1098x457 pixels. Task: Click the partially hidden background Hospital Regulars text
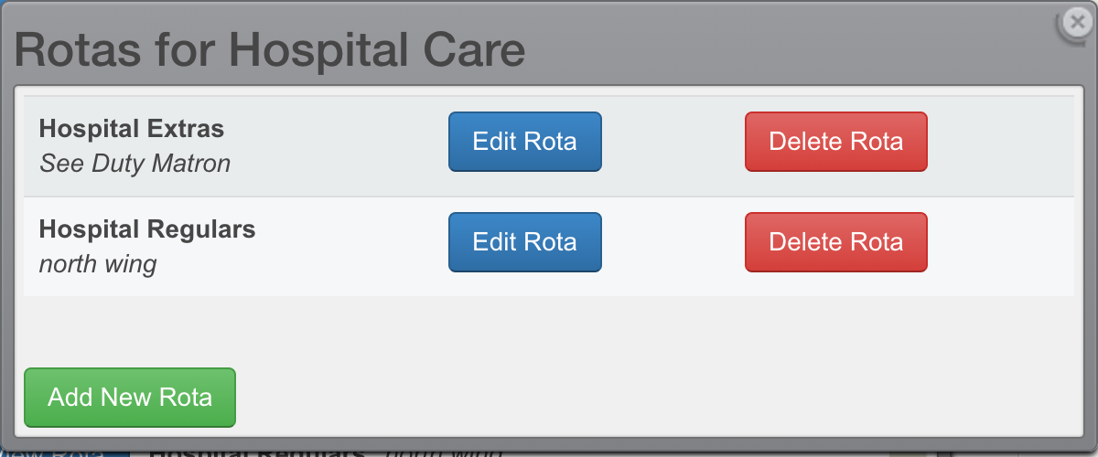(256, 451)
